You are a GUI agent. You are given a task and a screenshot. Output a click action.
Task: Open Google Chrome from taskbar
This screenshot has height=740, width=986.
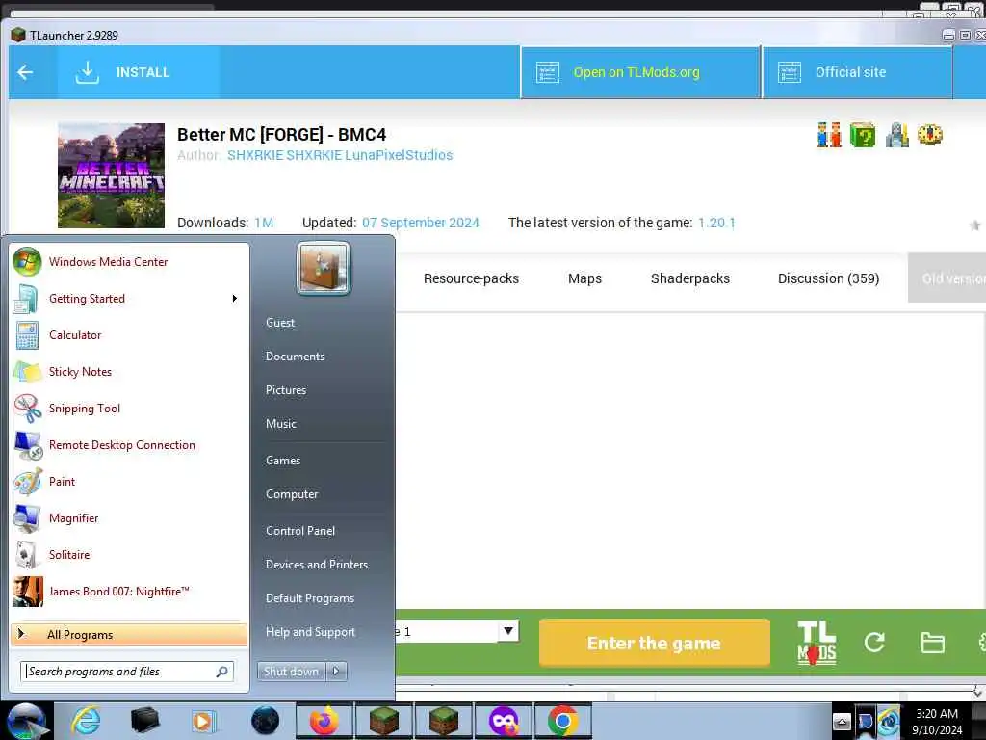pyautogui.click(x=562, y=721)
